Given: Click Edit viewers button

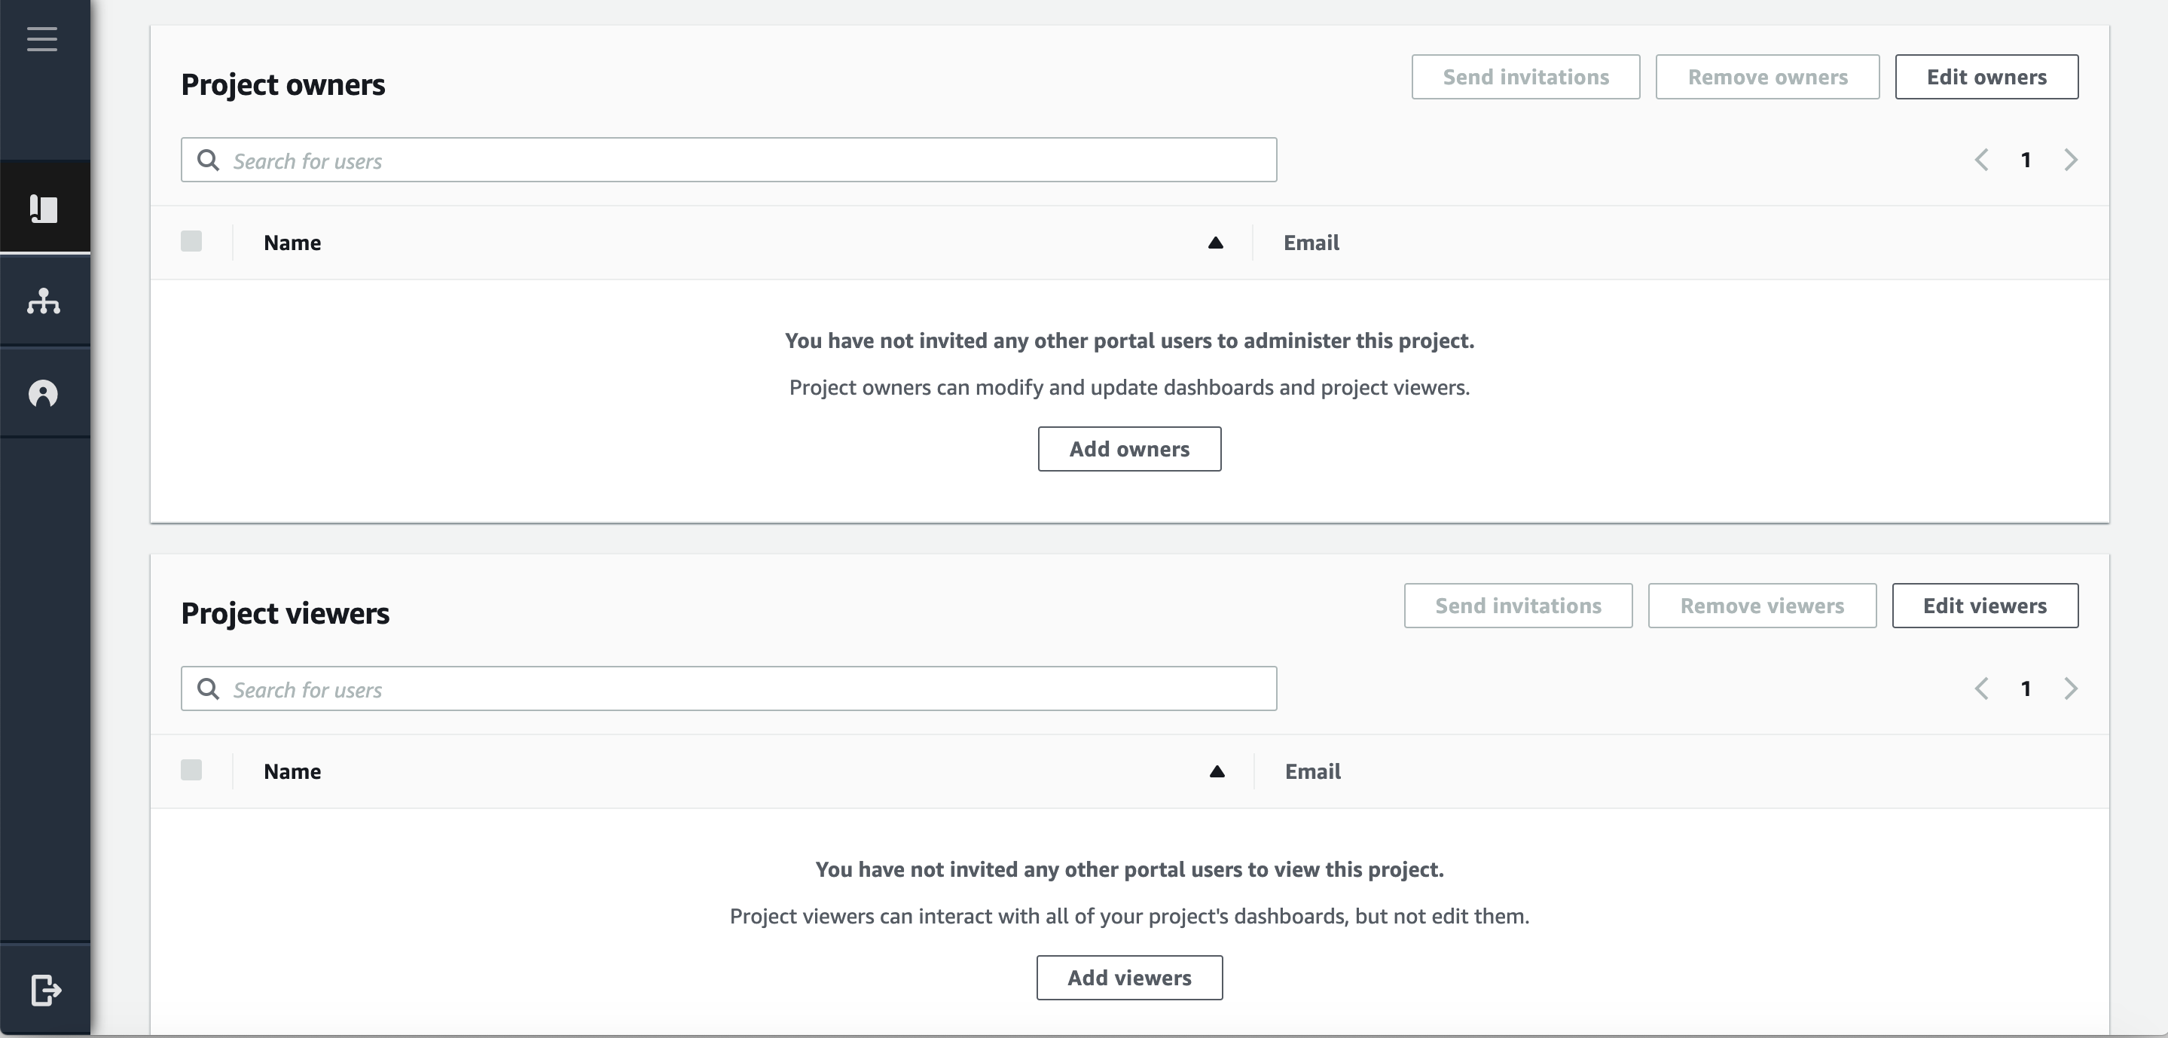Looking at the screenshot, I should (x=1984, y=606).
